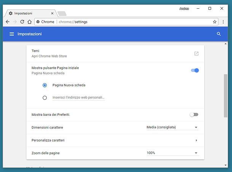Click the gear icon on Impostazioni tab
232x172 pixels.
11,13
